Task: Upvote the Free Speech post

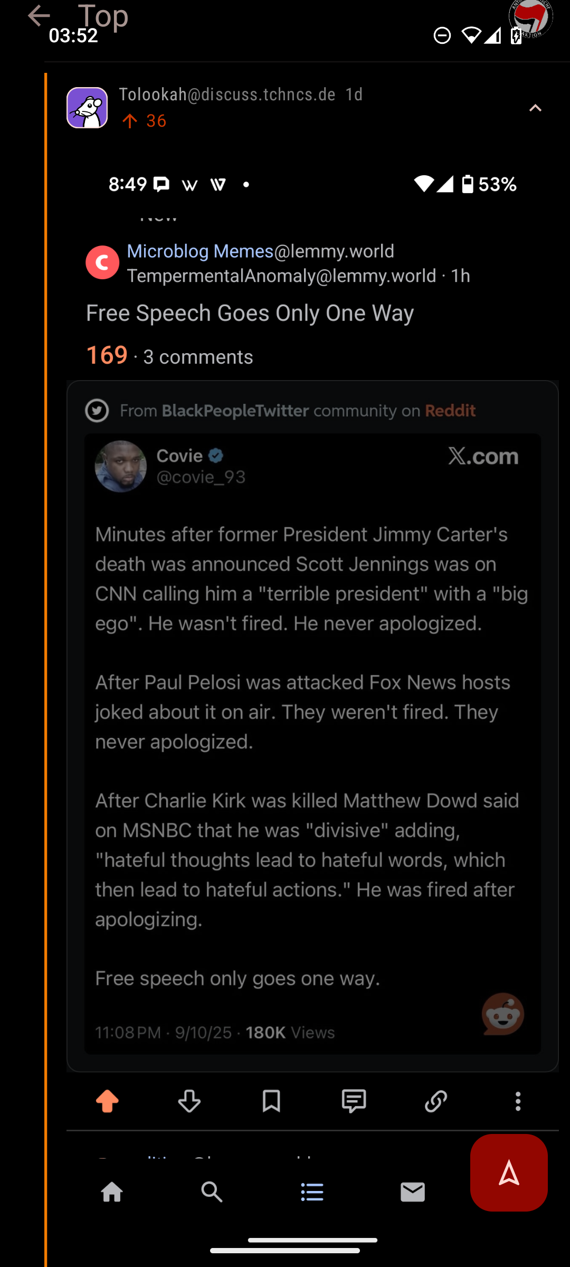Action: tap(107, 1101)
